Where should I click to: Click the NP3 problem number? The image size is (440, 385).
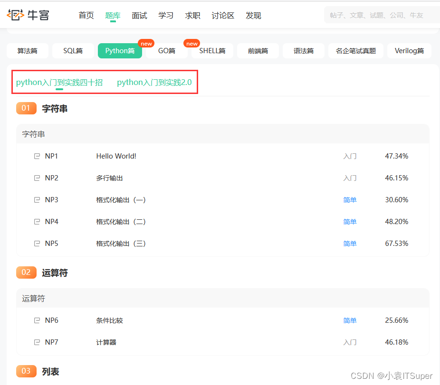[52, 200]
